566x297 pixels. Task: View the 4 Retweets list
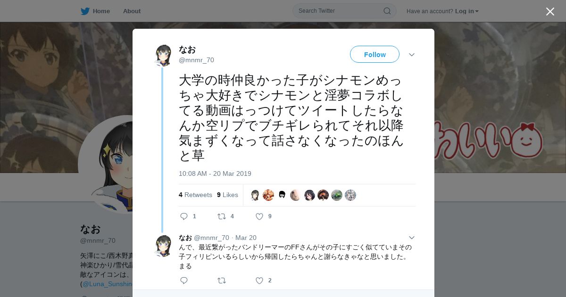195,195
